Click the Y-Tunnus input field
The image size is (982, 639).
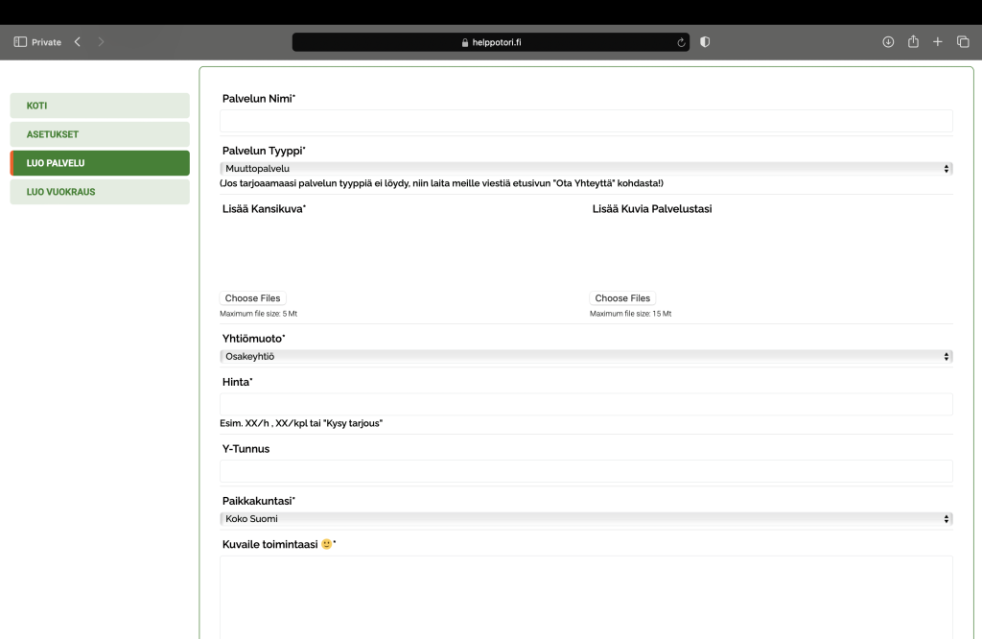click(x=586, y=471)
